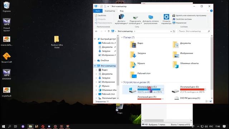Image resolution: width=229 pixels, height=129 pixels.
Task: Click the volume icon in system tray
Action: tap(206, 126)
